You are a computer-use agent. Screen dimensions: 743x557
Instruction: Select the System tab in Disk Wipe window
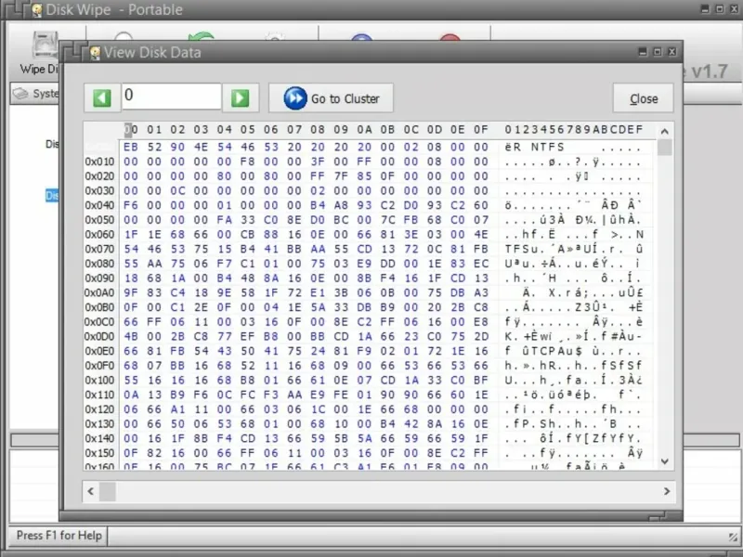[35, 94]
